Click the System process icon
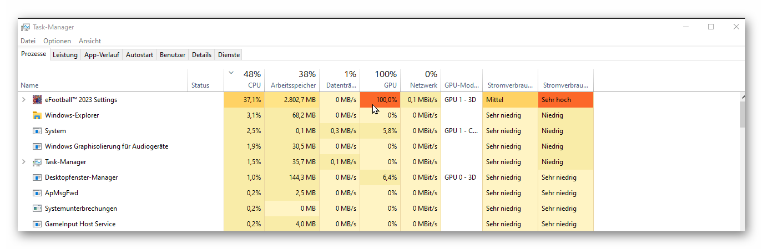This screenshot has width=763, height=249. pyautogui.click(x=37, y=131)
